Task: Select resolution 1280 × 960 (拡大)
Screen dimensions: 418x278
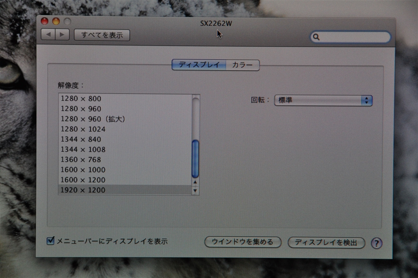Action: pos(125,119)
